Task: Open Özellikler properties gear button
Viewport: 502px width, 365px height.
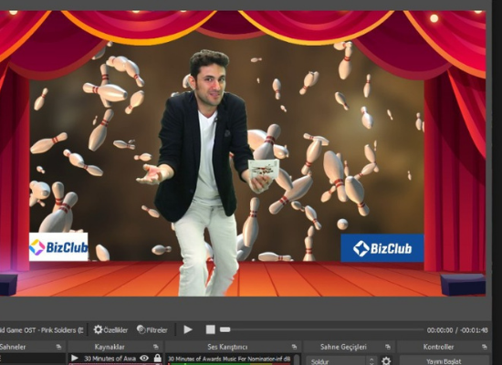Action: click(110, 329)
